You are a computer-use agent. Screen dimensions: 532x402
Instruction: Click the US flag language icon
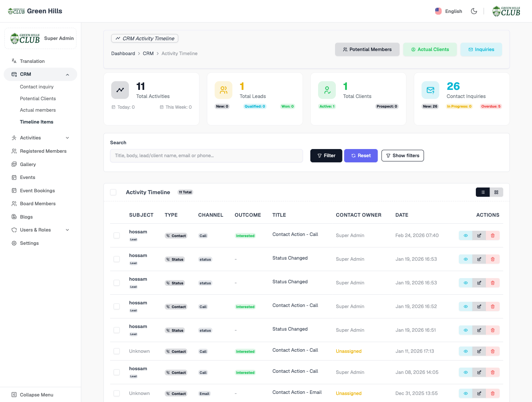tap(439, 11)
